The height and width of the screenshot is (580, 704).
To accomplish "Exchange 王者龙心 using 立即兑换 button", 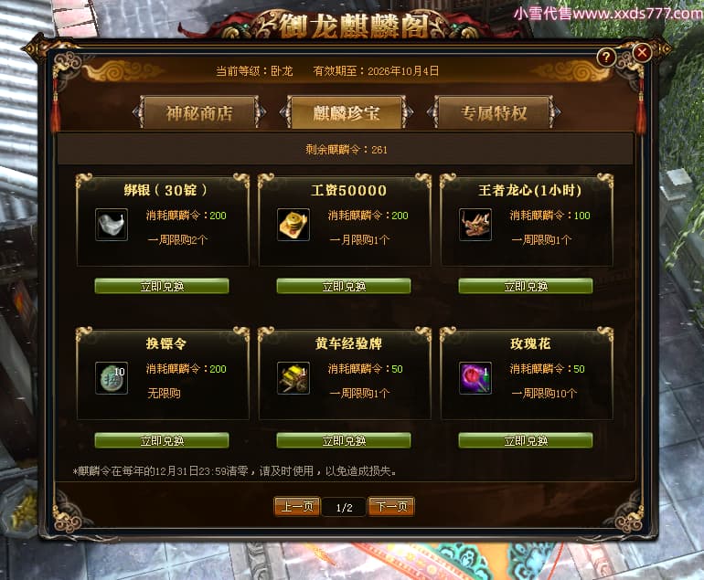I will pos(526,286).
